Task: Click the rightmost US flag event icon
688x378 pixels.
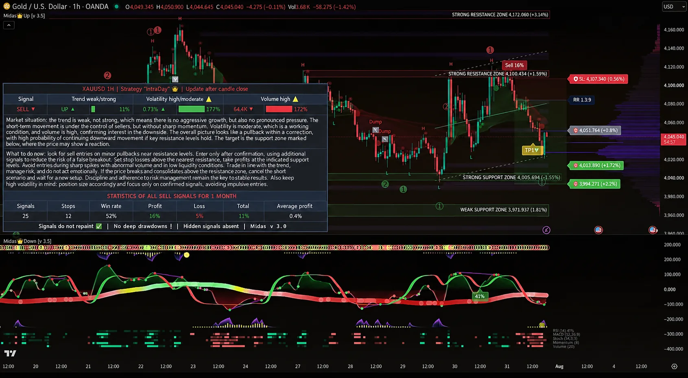Action: click(653, 230)
